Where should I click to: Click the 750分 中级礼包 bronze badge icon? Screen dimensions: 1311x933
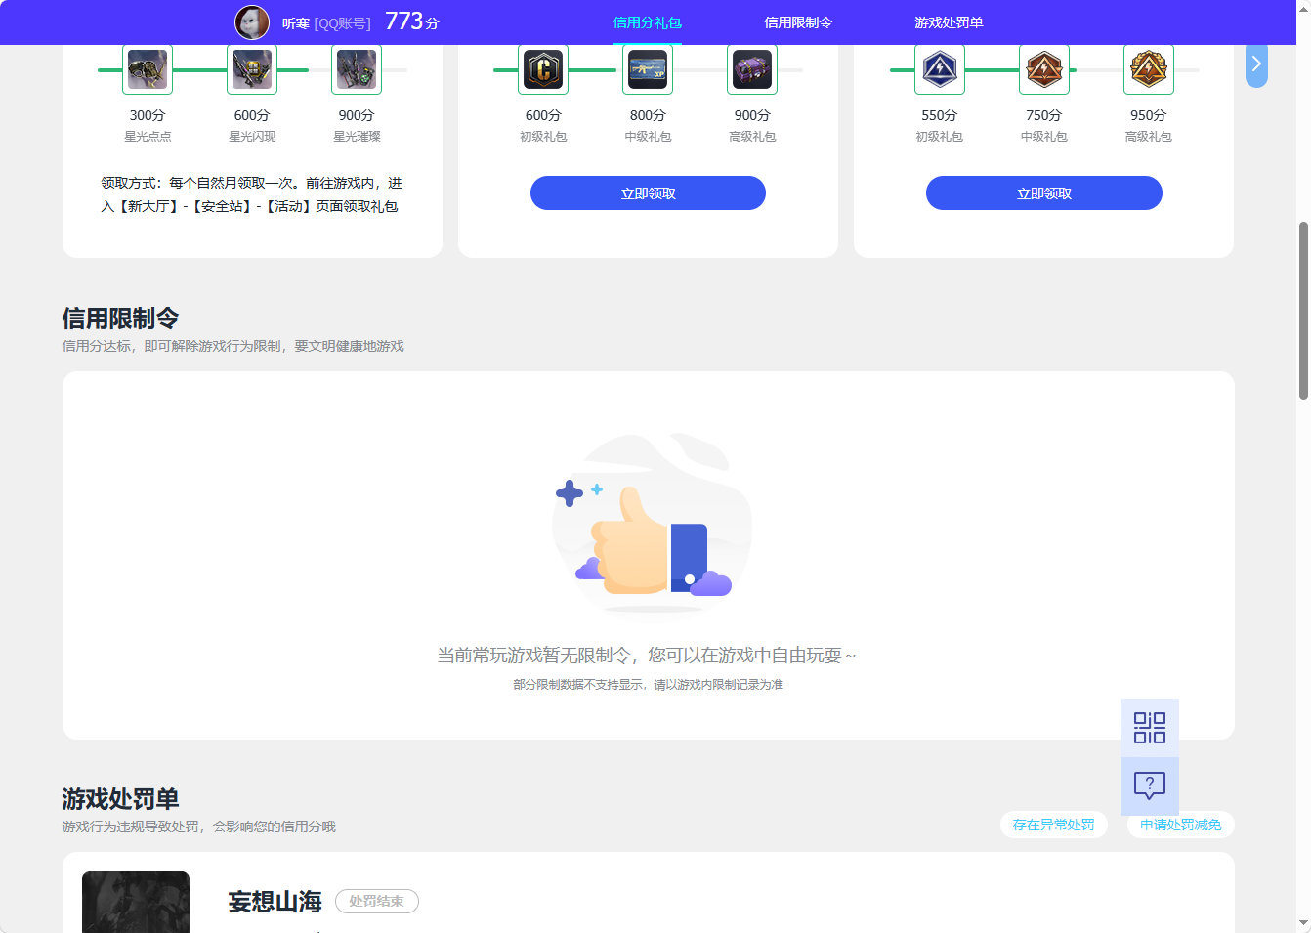1044,69
